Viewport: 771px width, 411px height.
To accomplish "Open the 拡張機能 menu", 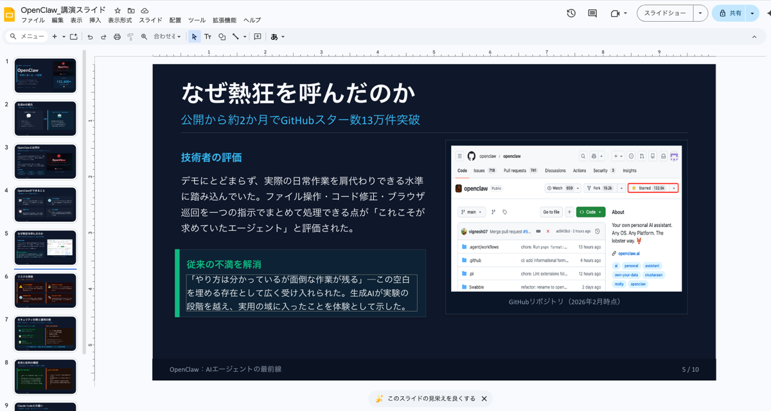I will click(x=224, y=21).
